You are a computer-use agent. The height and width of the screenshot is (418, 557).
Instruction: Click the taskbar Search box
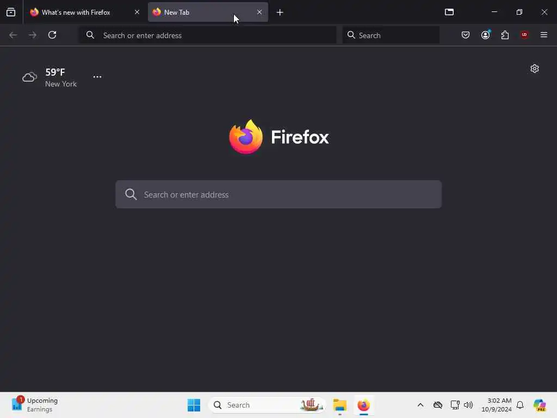point(268,405)
